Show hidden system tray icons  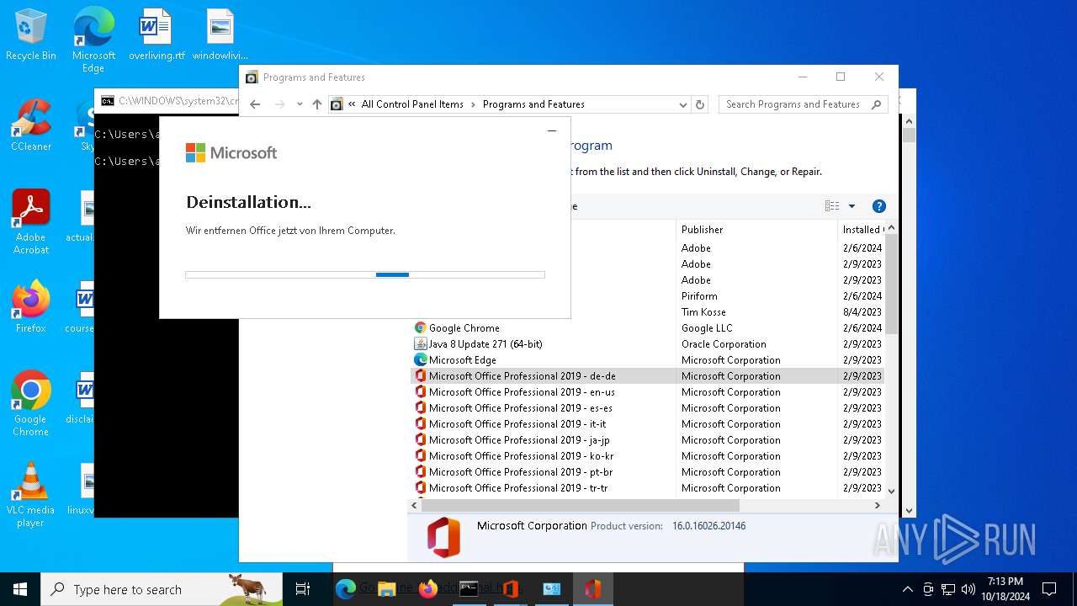(907, 589)
